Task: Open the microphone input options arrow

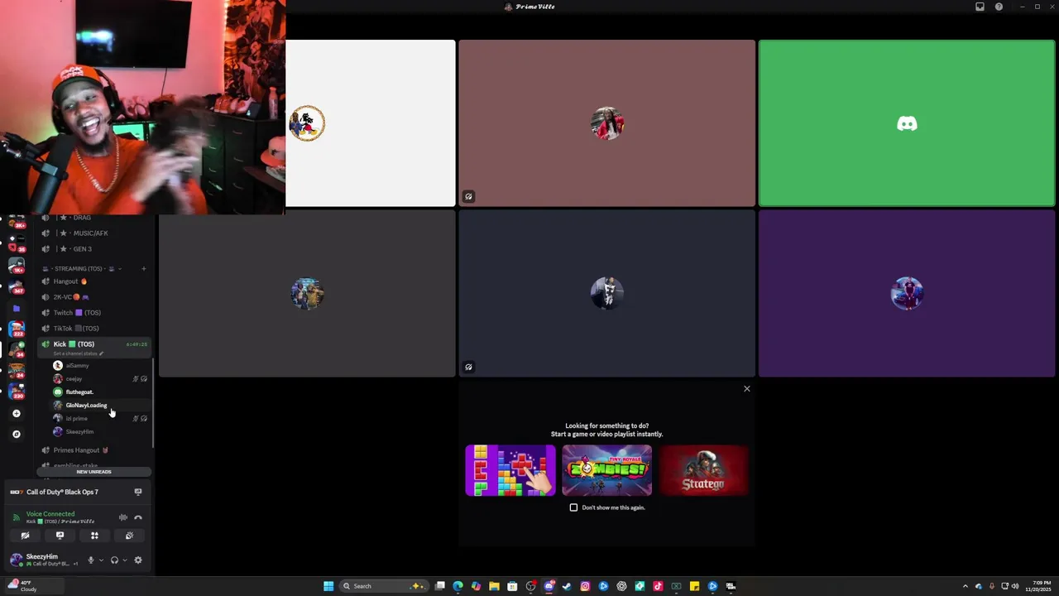Action: coord(102,560)
